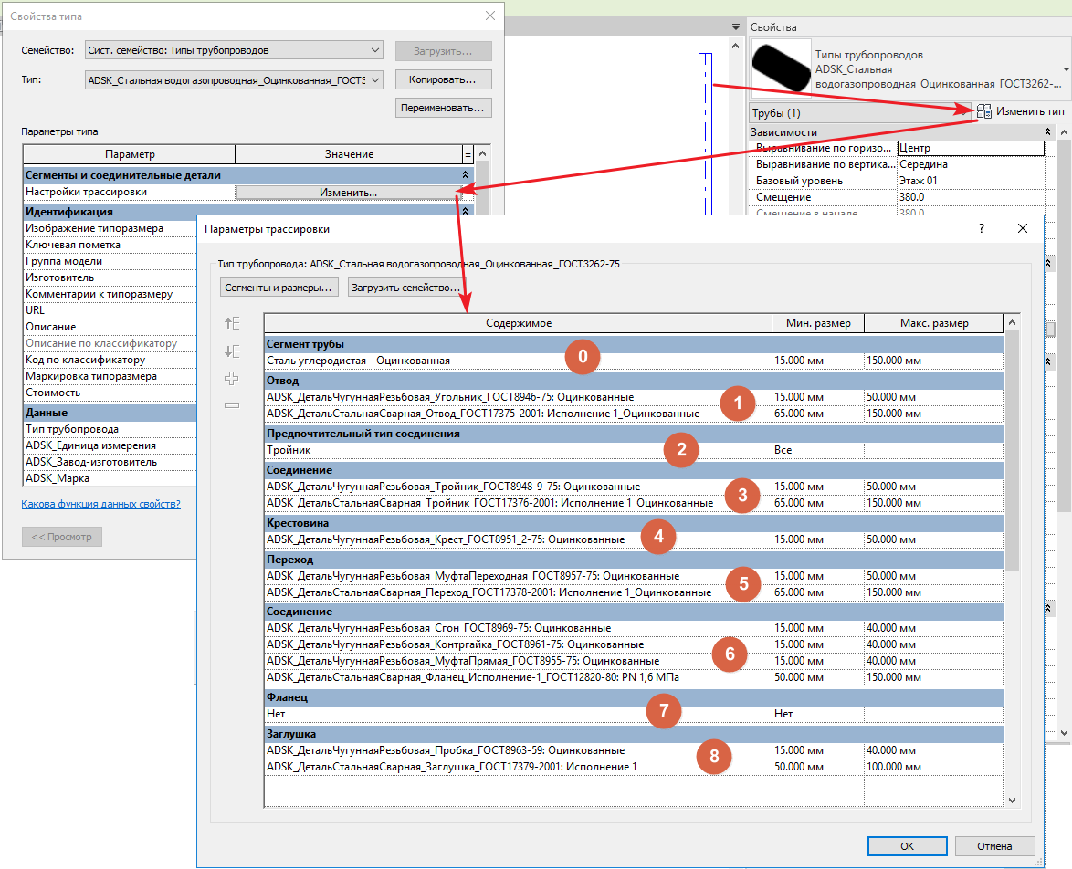The height and width of the screenshot is (869, 1072).
Task: Select Фланец_Исполнение-1_ГОСТ12820-80 row
Action: 634,677
